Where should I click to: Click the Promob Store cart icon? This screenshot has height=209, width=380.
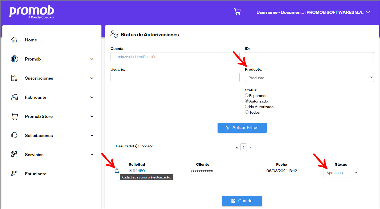click(x=14, y=116)
